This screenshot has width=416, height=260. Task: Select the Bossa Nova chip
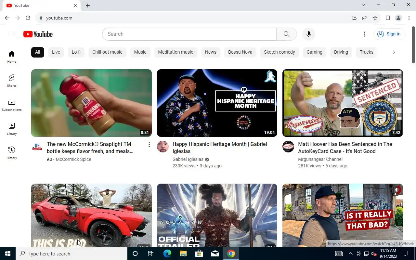pyautogui.click(x=240, y=52)
